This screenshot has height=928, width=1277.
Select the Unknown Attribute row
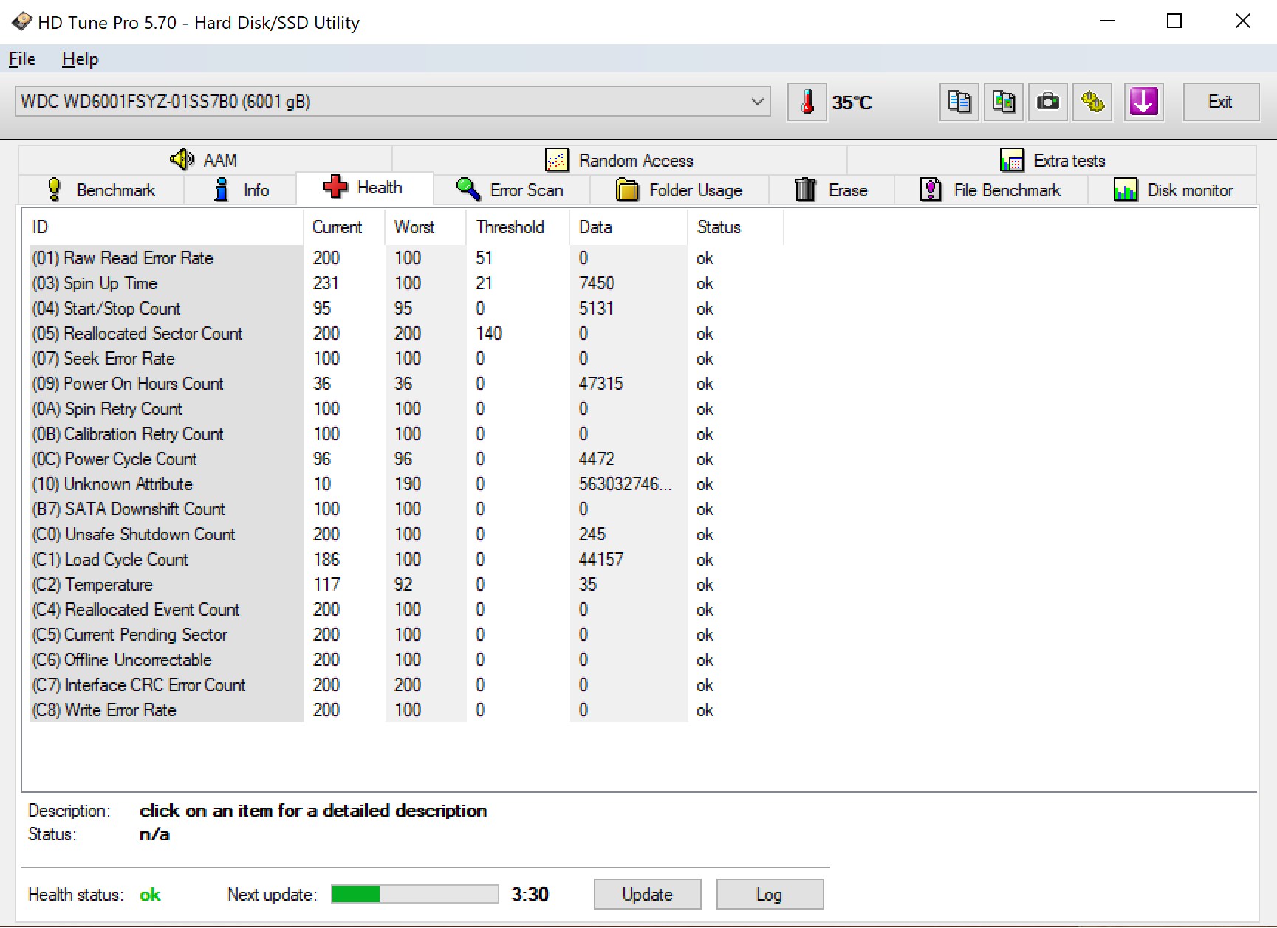click(x=406, y=484)
